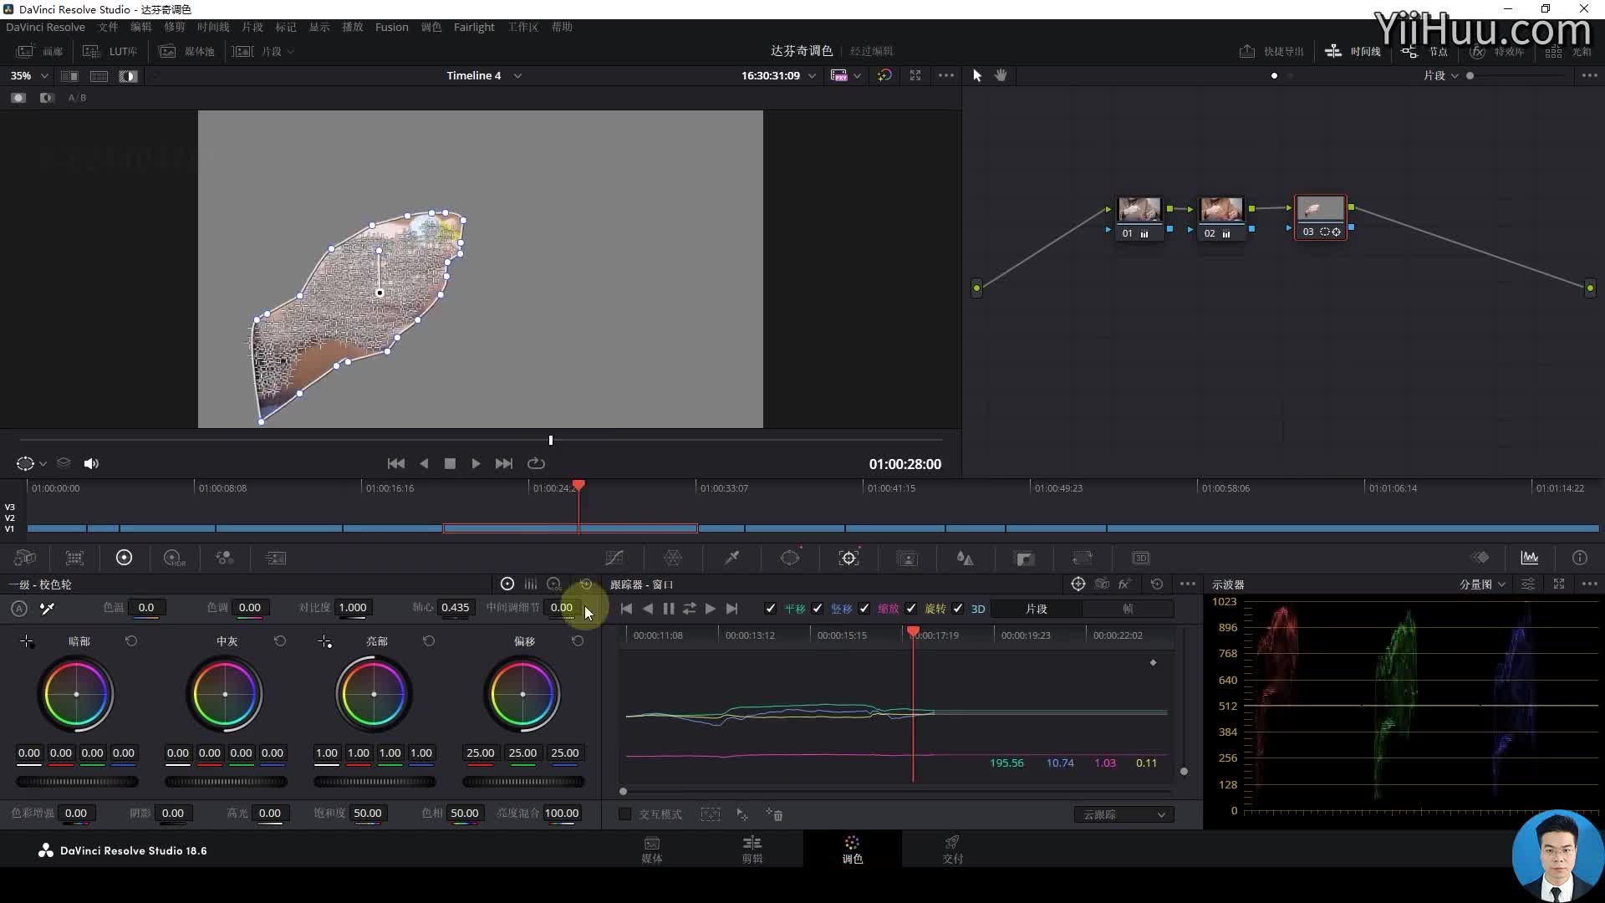Toggle Pan tracking checkbox
The height and width of the screenshot is (903, 1605).
pos(771,609)
